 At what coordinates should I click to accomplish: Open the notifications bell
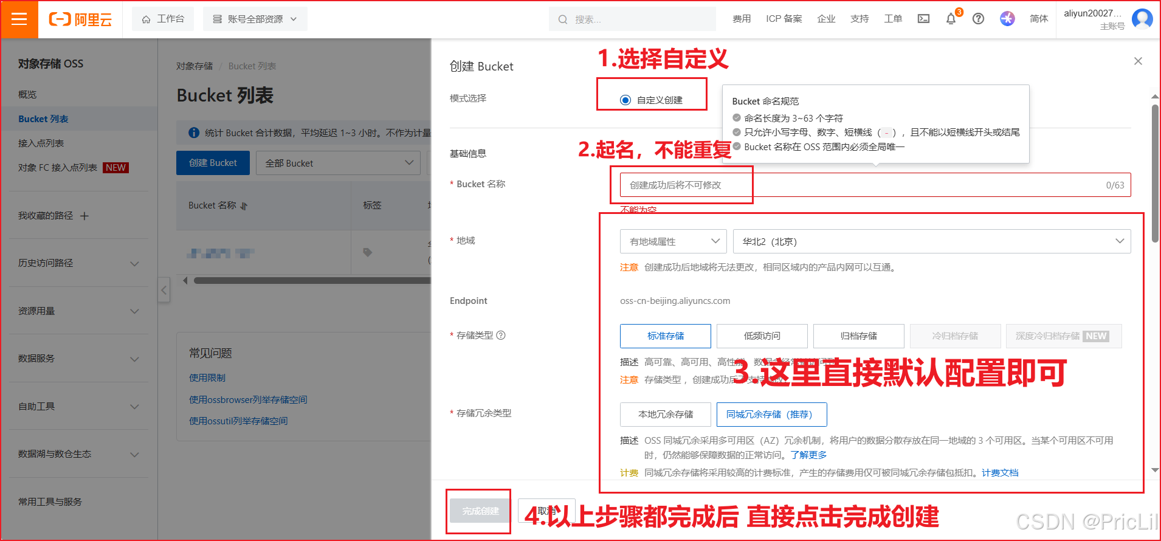[951, 19]
